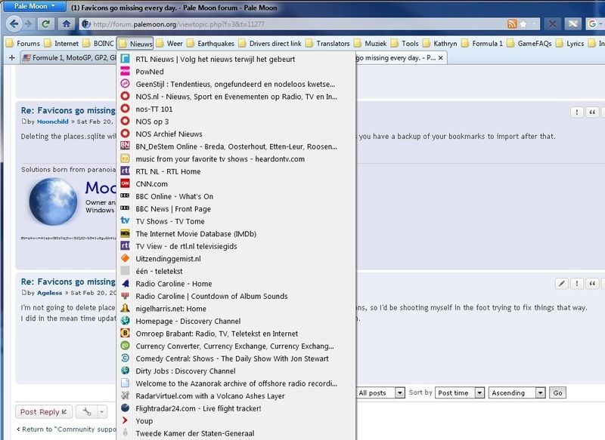605x440 pixels.
Task: Open the Forums bookmarks folder
Action: (23, 44)
